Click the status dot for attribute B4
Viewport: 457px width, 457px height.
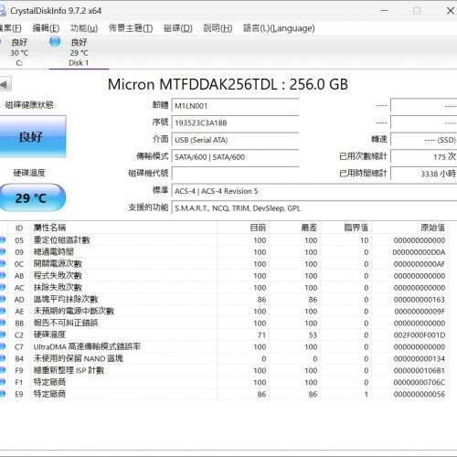click(x=3, y=358)
